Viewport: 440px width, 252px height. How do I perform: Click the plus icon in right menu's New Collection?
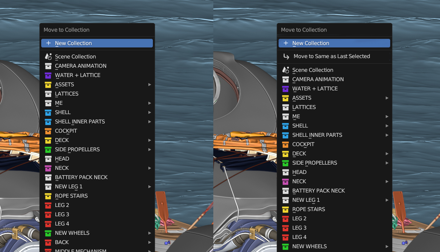286,43
